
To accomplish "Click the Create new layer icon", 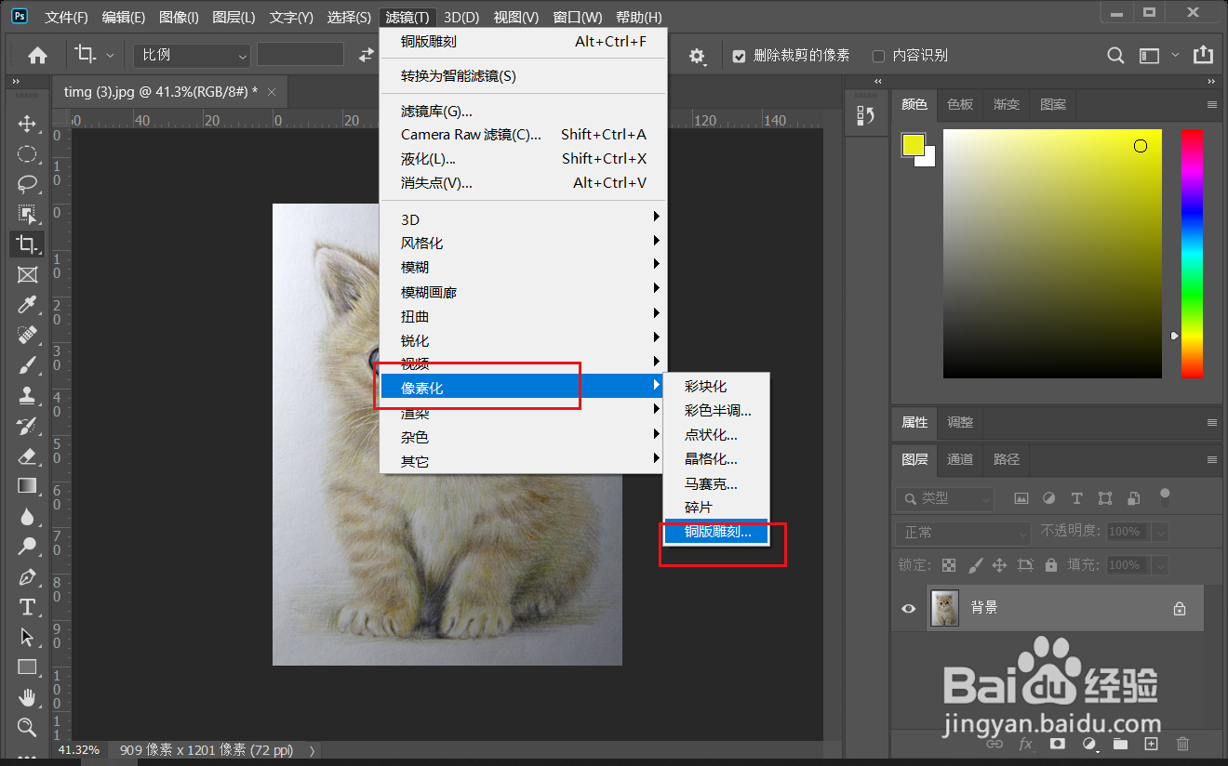I will 1152,744.
